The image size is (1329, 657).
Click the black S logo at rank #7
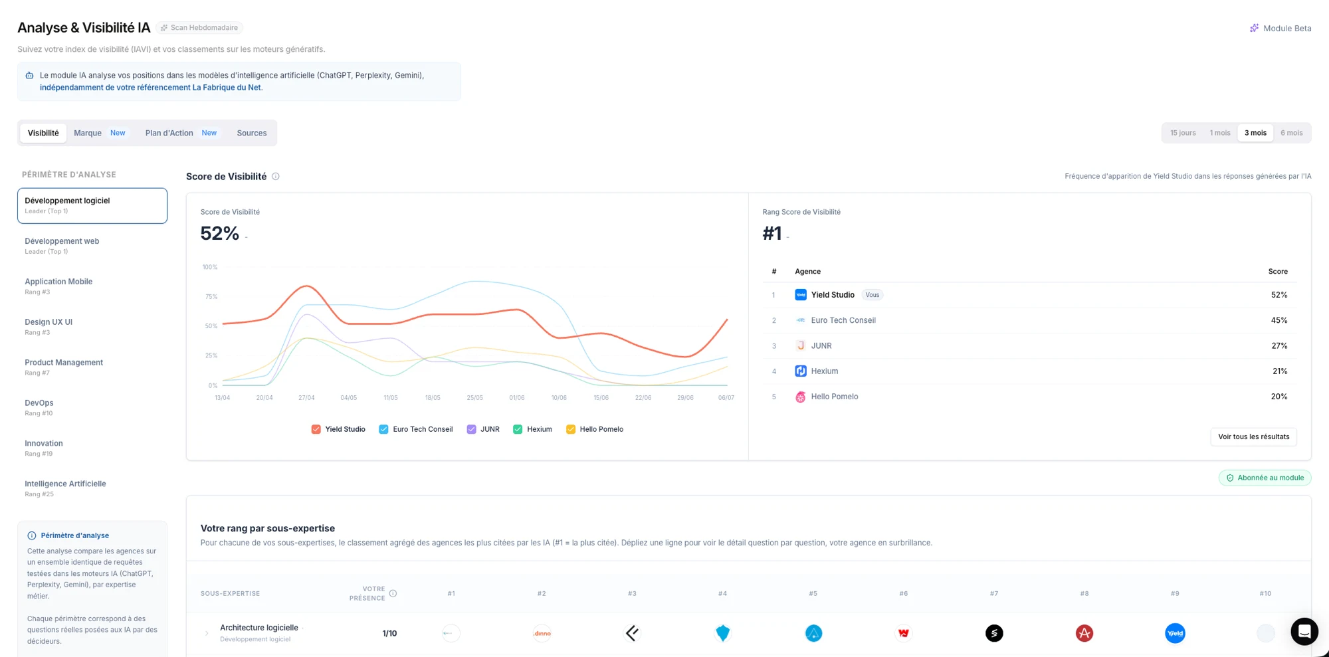(994, 633)
